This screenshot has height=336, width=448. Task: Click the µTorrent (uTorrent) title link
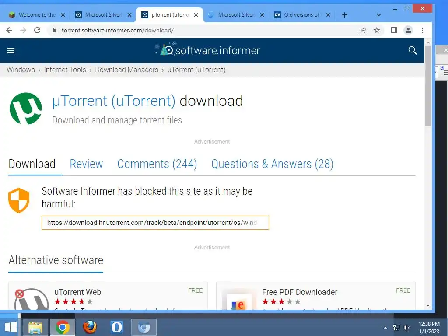114,101
